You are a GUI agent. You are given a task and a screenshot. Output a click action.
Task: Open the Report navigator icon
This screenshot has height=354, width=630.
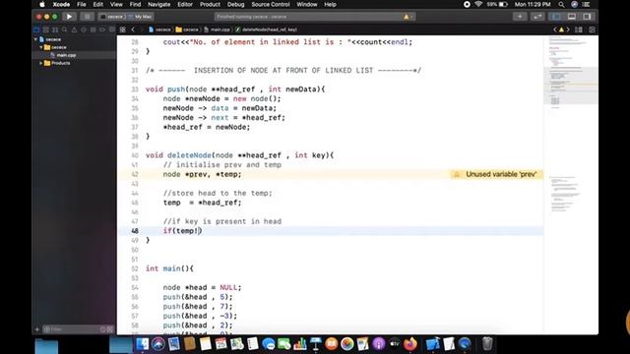(111, 29)
